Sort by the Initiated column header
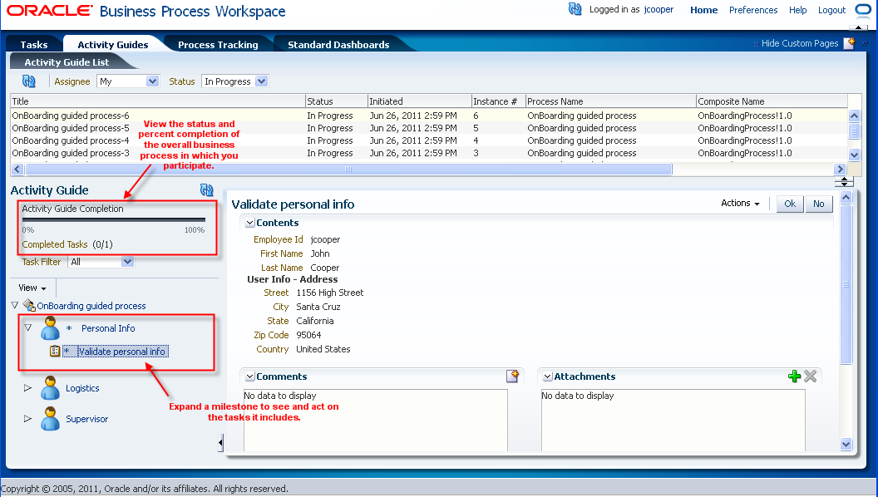This screenshot has width=878, height=497. pos(419,101)
